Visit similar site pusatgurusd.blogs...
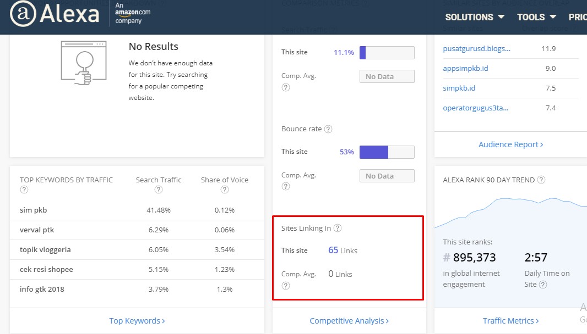587x334 pixels. coord(476,48)
